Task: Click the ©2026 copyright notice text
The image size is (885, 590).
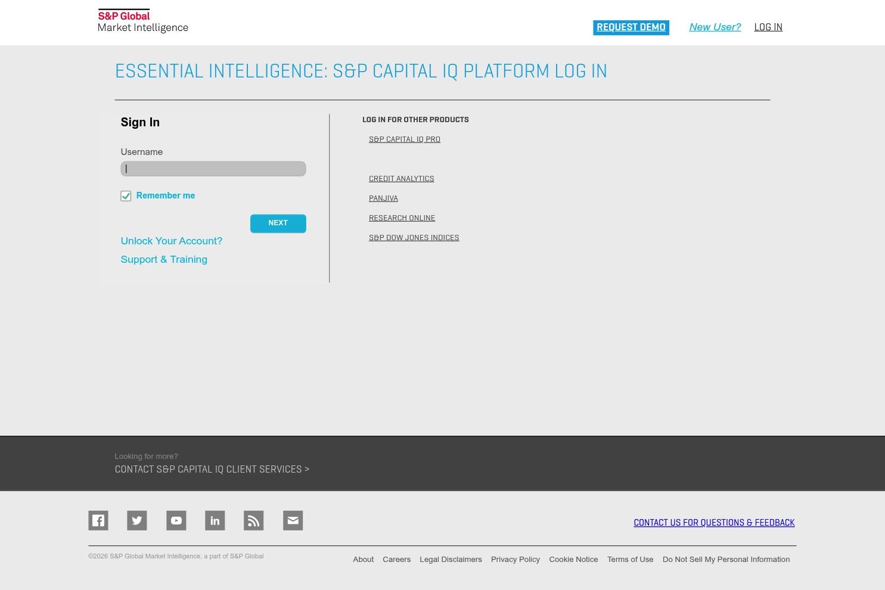Action: [176, 557]
